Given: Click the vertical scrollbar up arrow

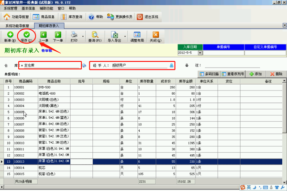Looking at the screenshot, I should point(284,80).
